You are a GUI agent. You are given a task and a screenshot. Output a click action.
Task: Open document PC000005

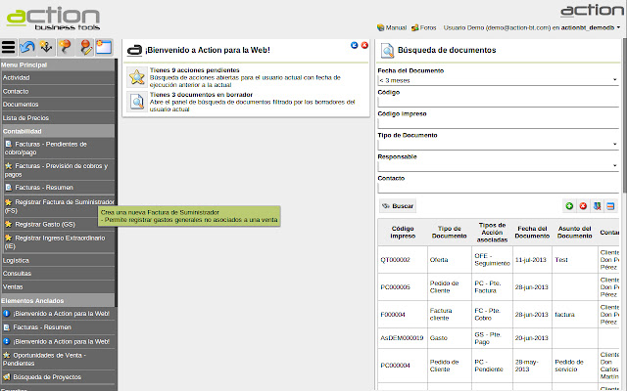coord(395,286)
